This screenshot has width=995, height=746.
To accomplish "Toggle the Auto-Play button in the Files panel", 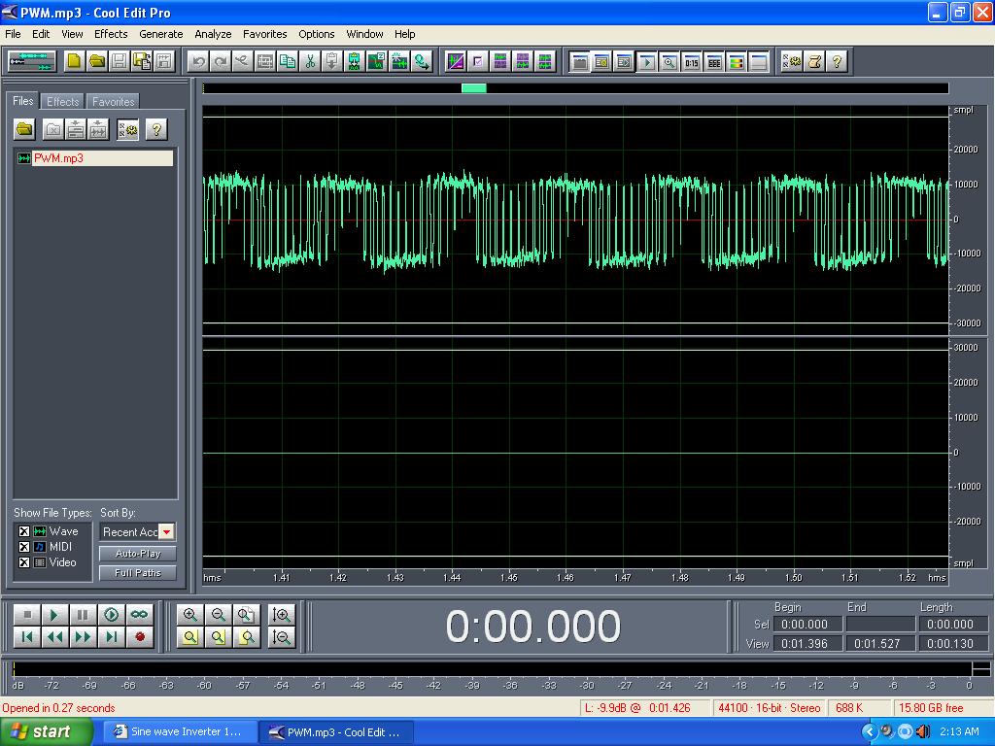I will [x=138, y=553].
